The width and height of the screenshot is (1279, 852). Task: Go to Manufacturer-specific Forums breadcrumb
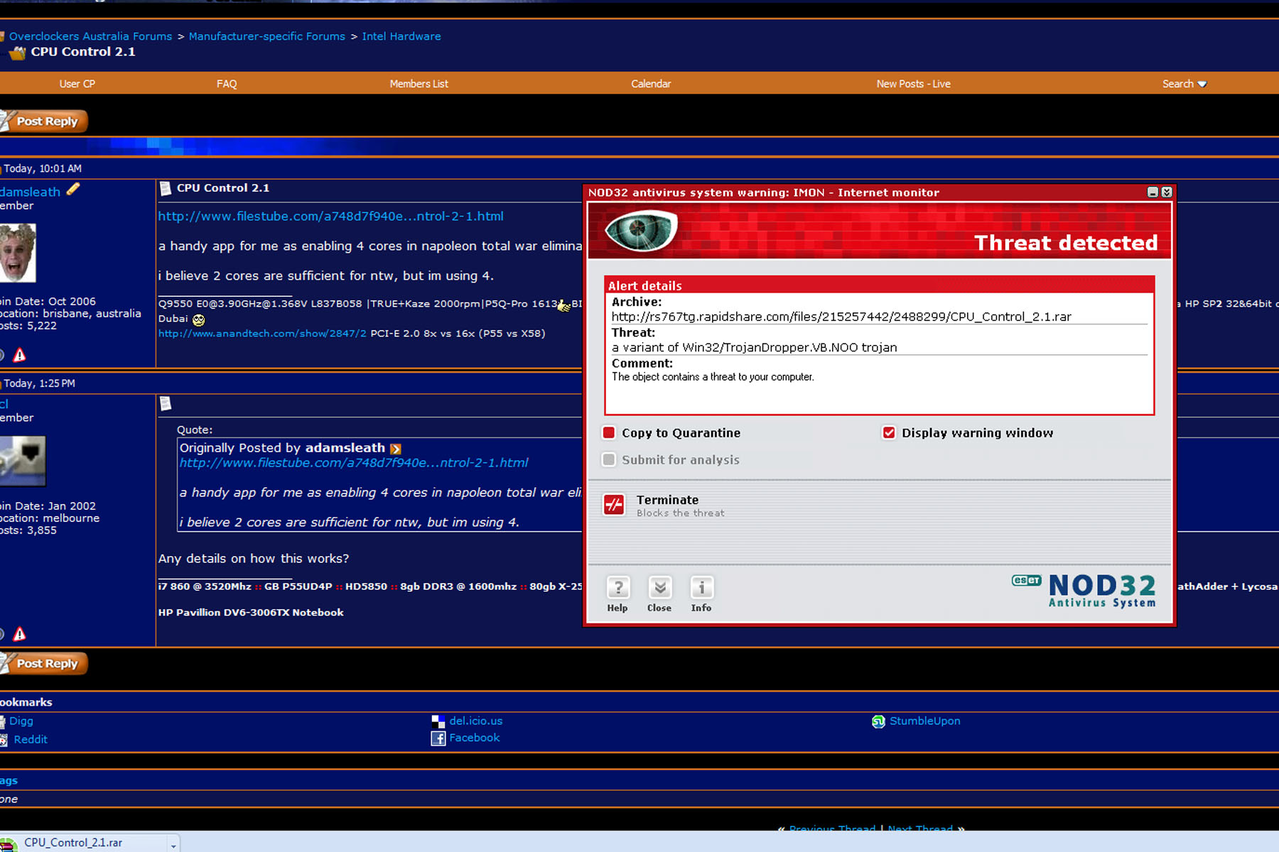(x=266, y=36)
